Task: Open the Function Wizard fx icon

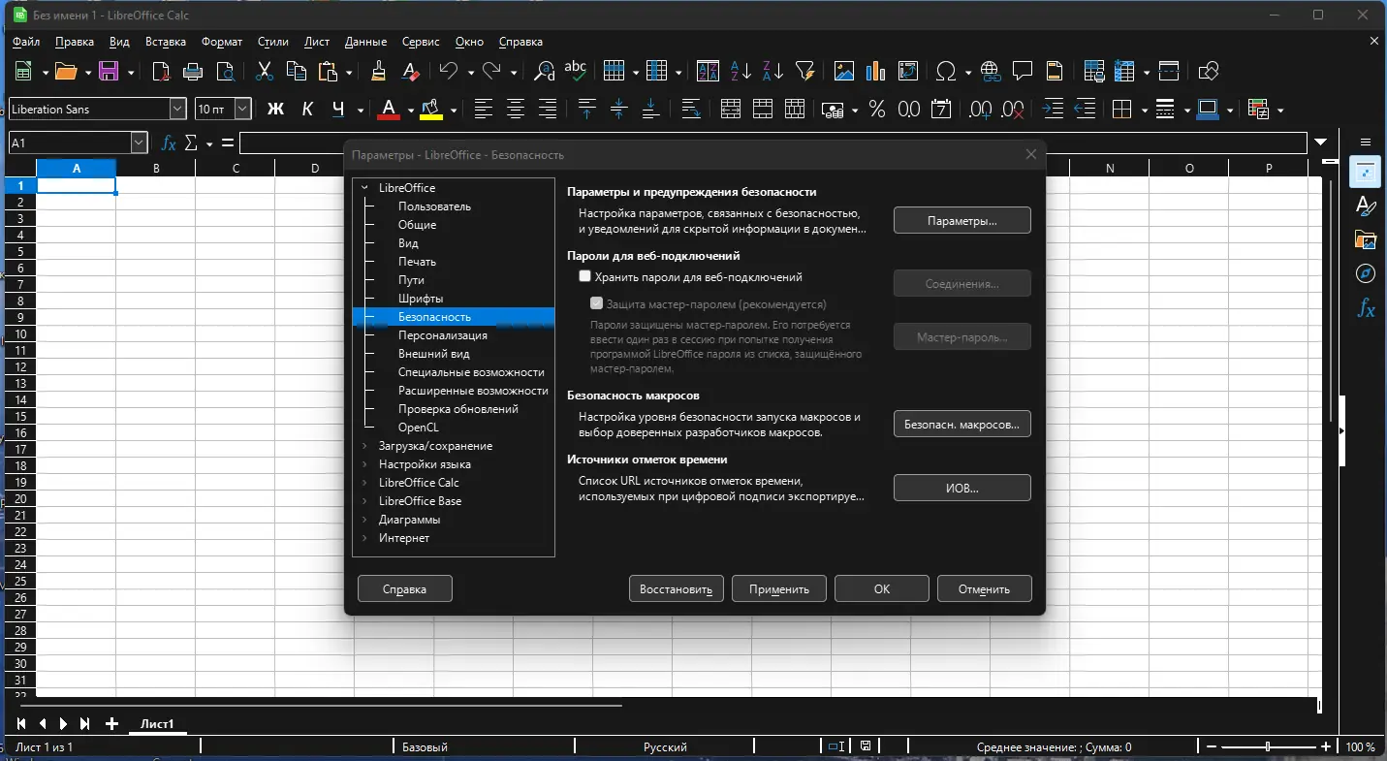Action: [169, 143]
